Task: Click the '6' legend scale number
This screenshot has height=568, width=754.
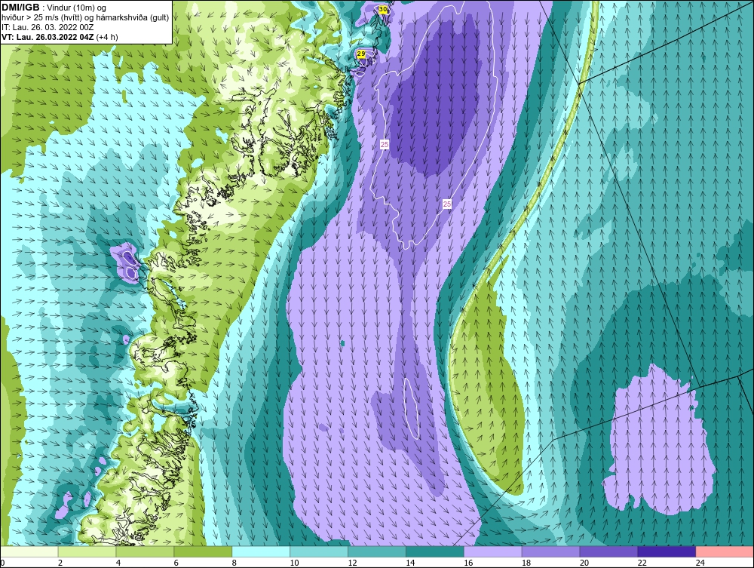Action: tap(176, 563)
